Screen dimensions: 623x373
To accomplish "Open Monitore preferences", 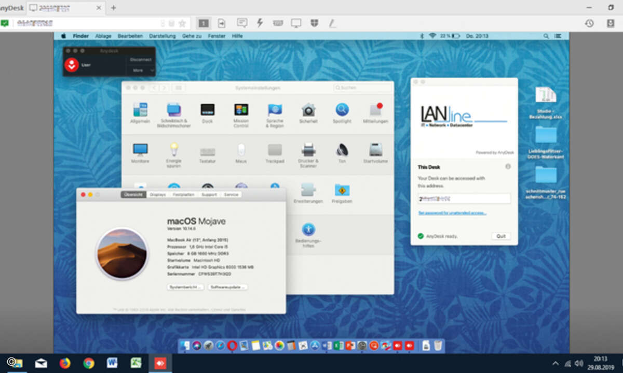I will tap(140, 153).
